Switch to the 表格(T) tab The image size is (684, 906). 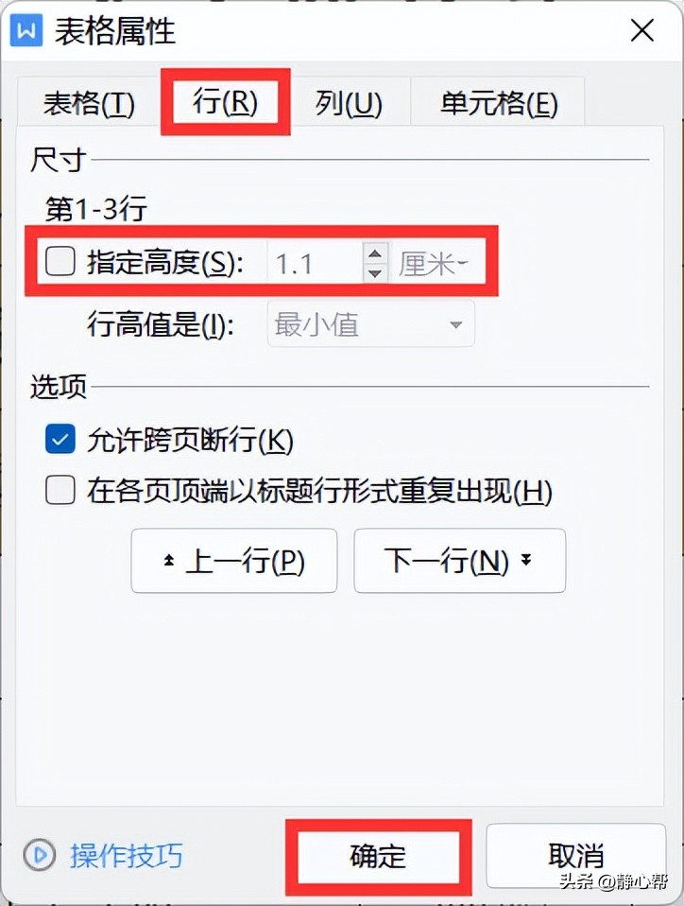[89, 102]
